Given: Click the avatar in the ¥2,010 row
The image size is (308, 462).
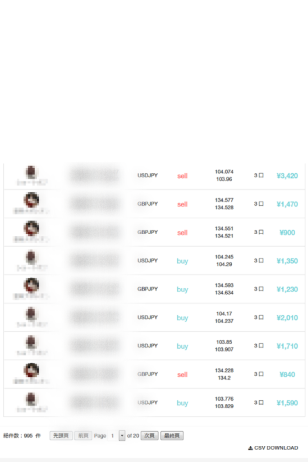Looking at the screenshot, I should tap(31, 314).
